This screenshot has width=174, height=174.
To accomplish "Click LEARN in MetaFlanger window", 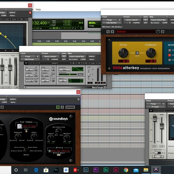I will pos(83,60).
